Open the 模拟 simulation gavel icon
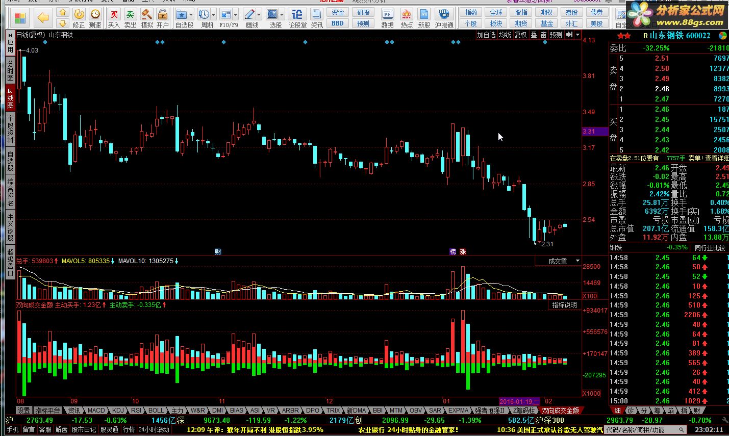The image size is (729, 436). pyautogui.click(x=146, y=14)
